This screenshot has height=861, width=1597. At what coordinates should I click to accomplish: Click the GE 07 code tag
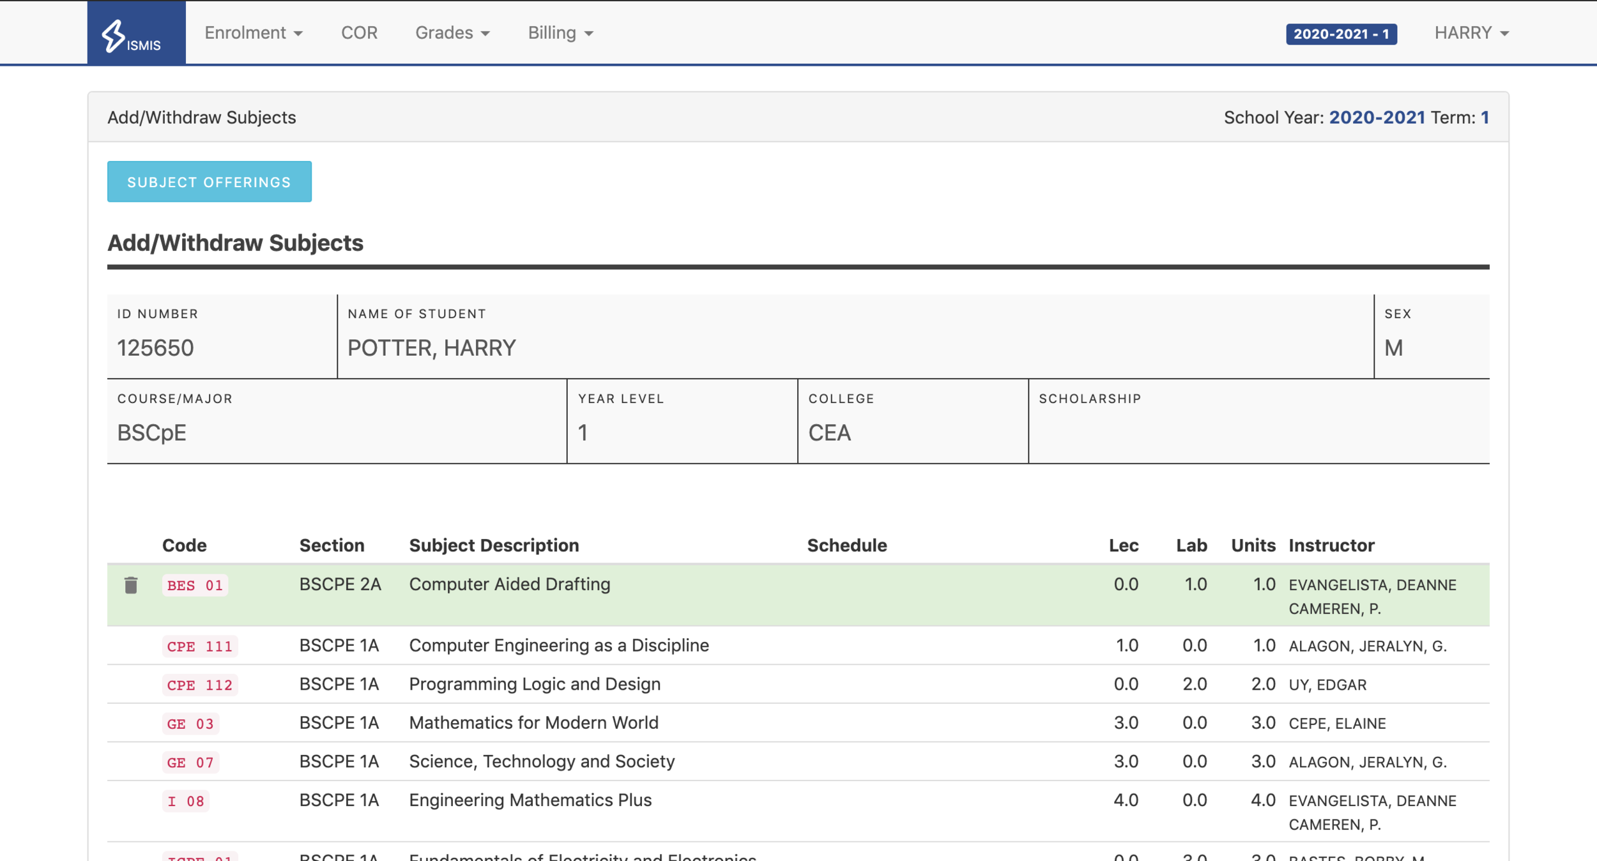tap(190, 762)
